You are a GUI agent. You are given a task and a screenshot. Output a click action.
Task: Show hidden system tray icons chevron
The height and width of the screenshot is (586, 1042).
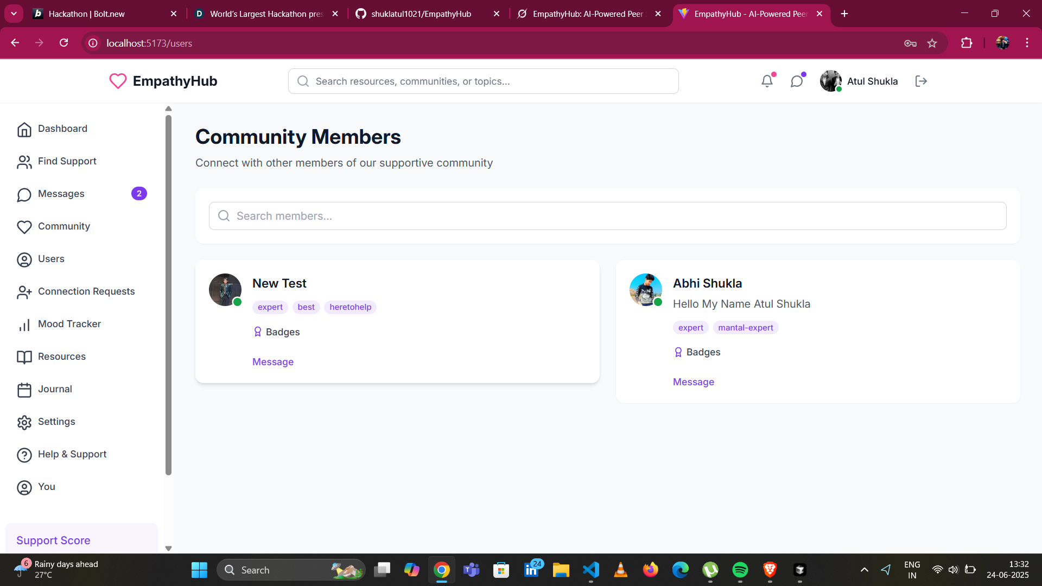click(865, 570)
